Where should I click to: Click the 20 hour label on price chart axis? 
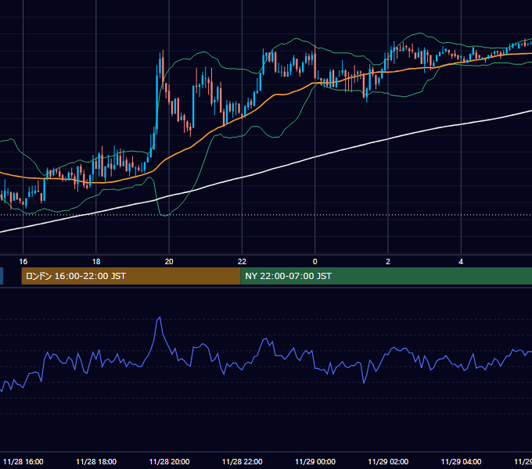pos(169,262)
